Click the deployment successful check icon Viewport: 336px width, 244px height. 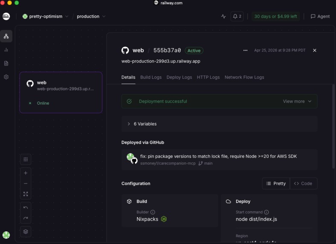pos(129,101)
